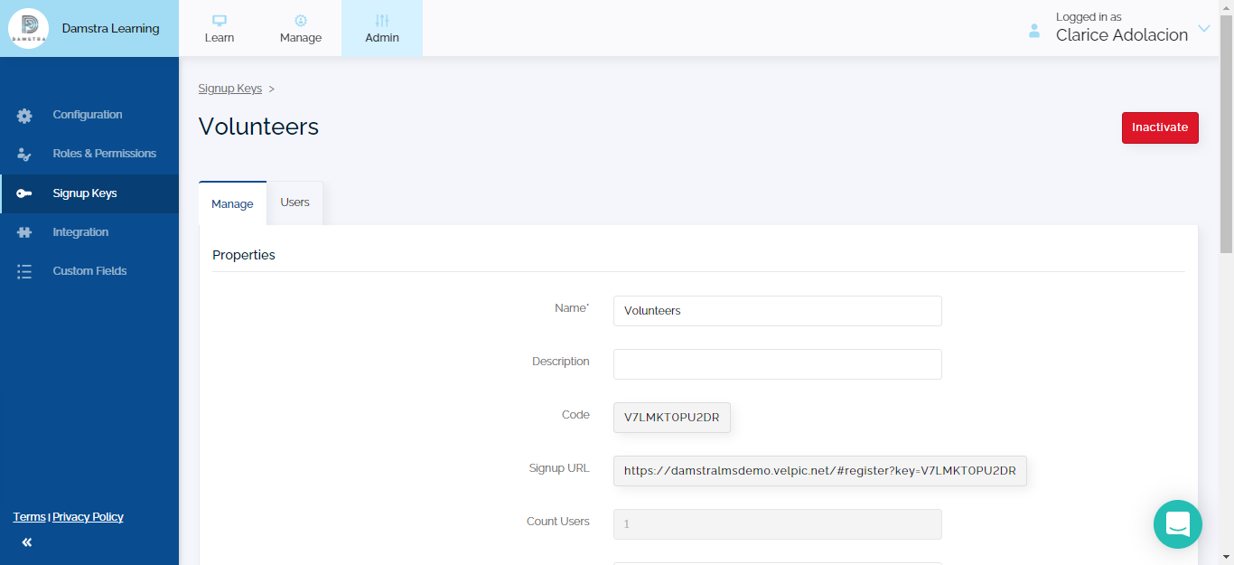Focus the Name input field
This screenshot has height=565, width=1234.
778,311
